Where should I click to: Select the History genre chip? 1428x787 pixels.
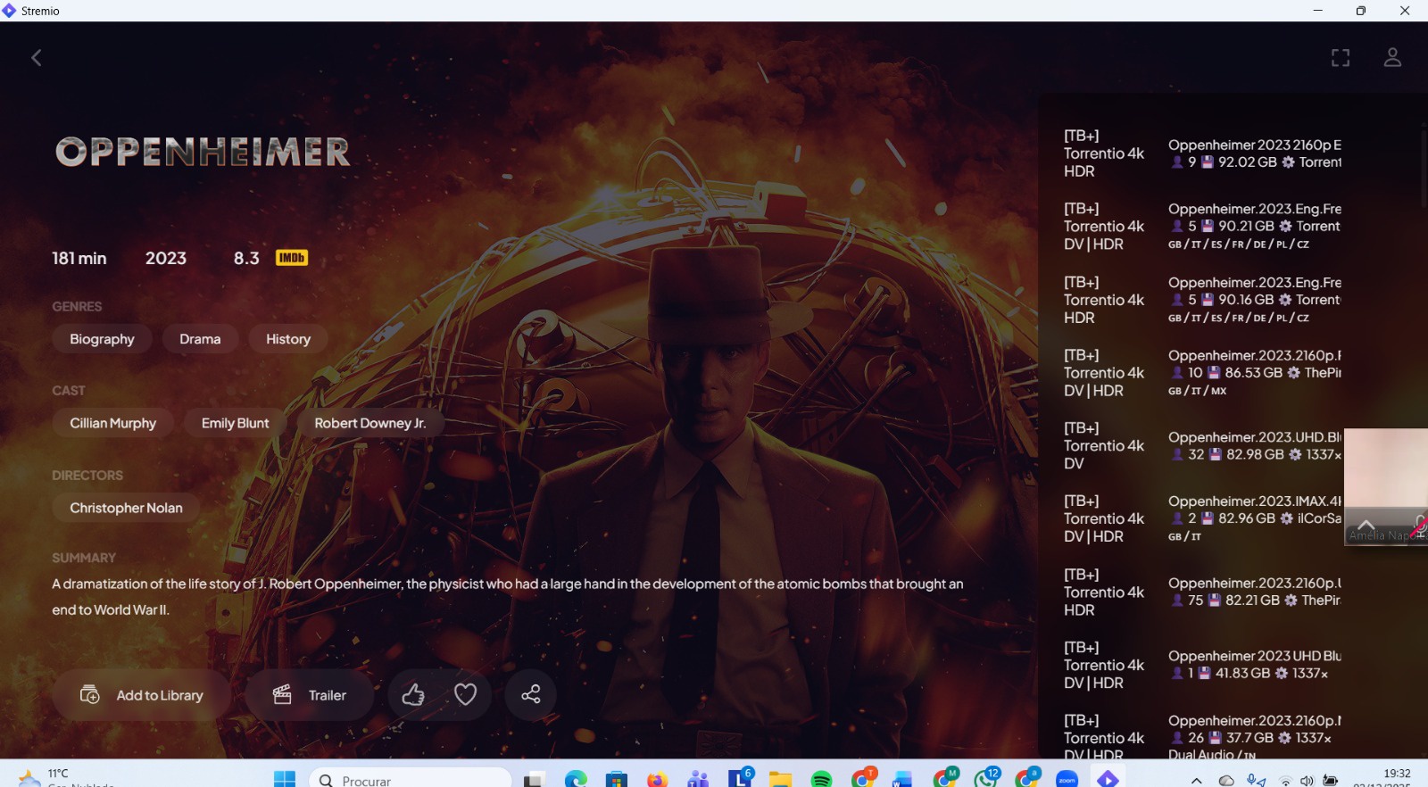[x=288, y=339]
